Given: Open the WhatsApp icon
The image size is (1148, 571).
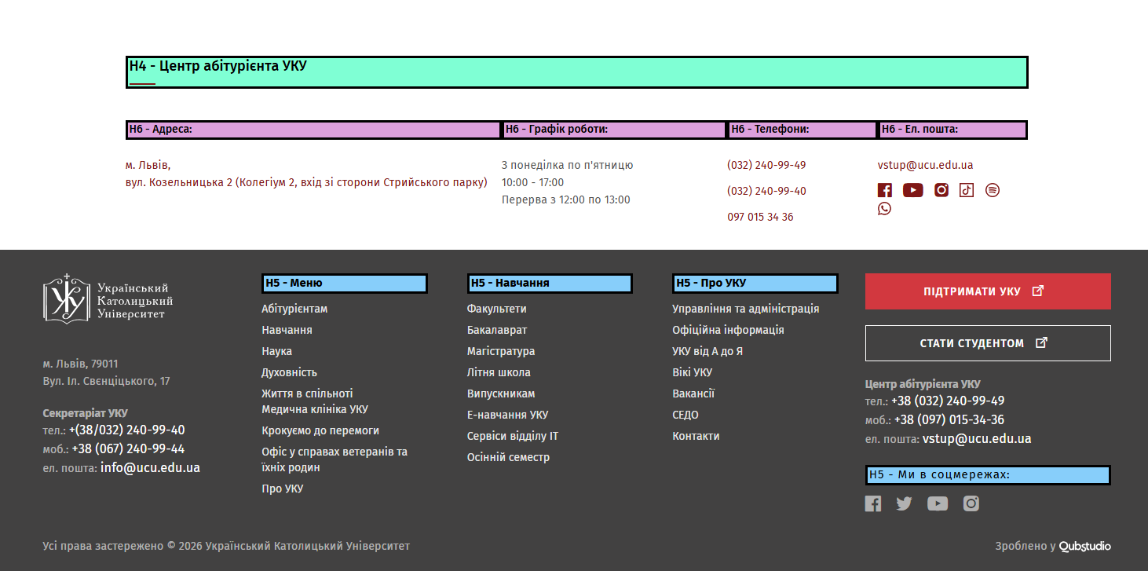Looking at the screenshot, I should 885,209.
